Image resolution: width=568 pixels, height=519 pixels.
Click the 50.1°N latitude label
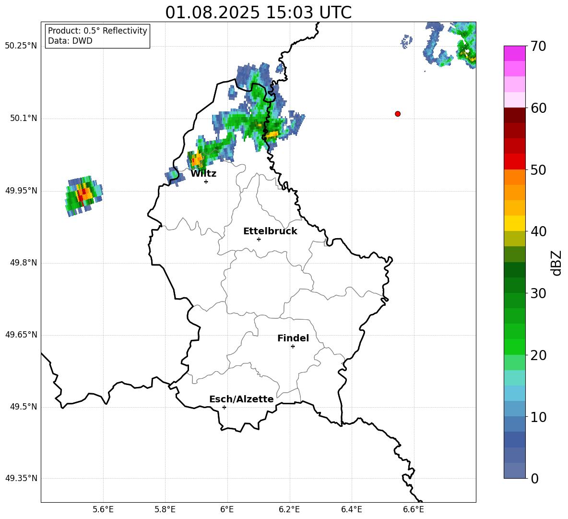pos(24,118)
